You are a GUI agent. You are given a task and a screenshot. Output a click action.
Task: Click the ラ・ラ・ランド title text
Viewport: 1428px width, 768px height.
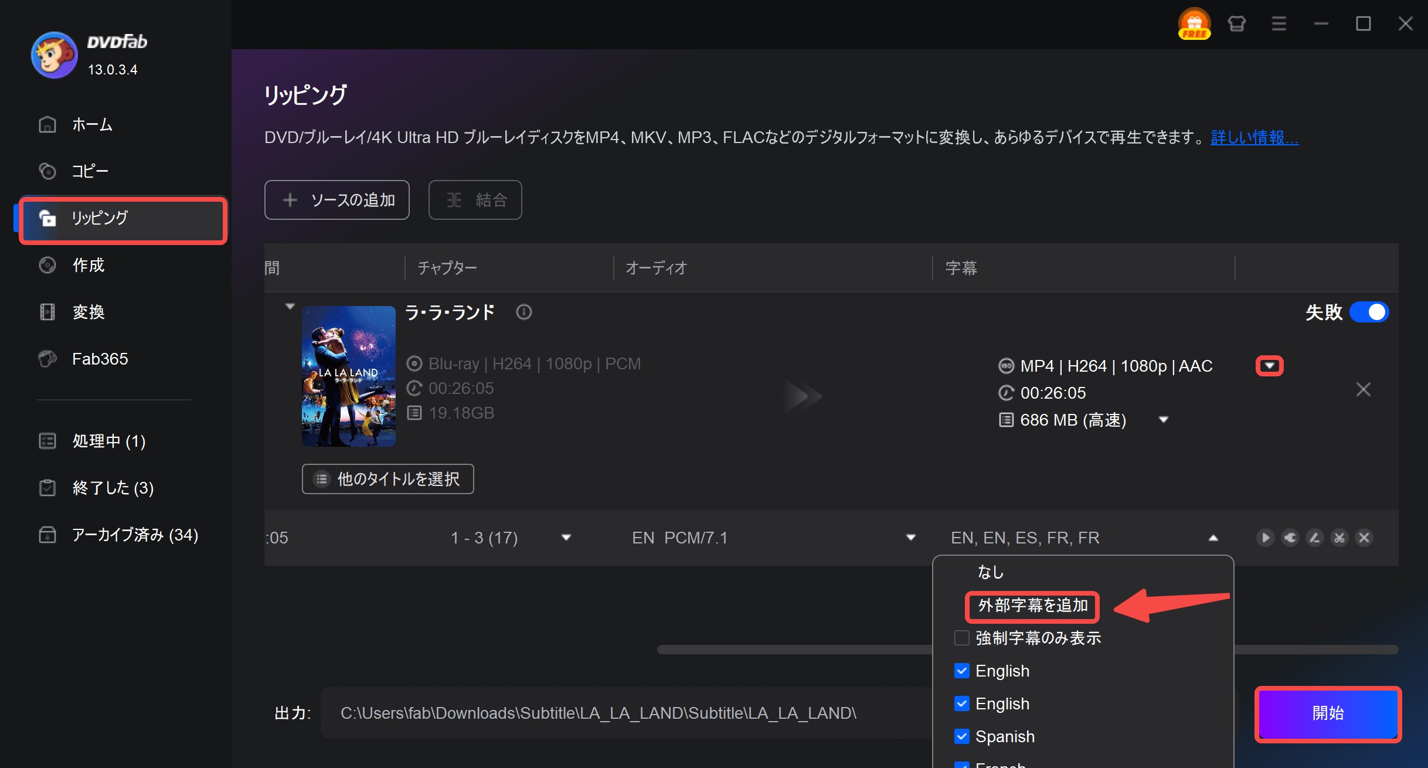tap(450, 312)
